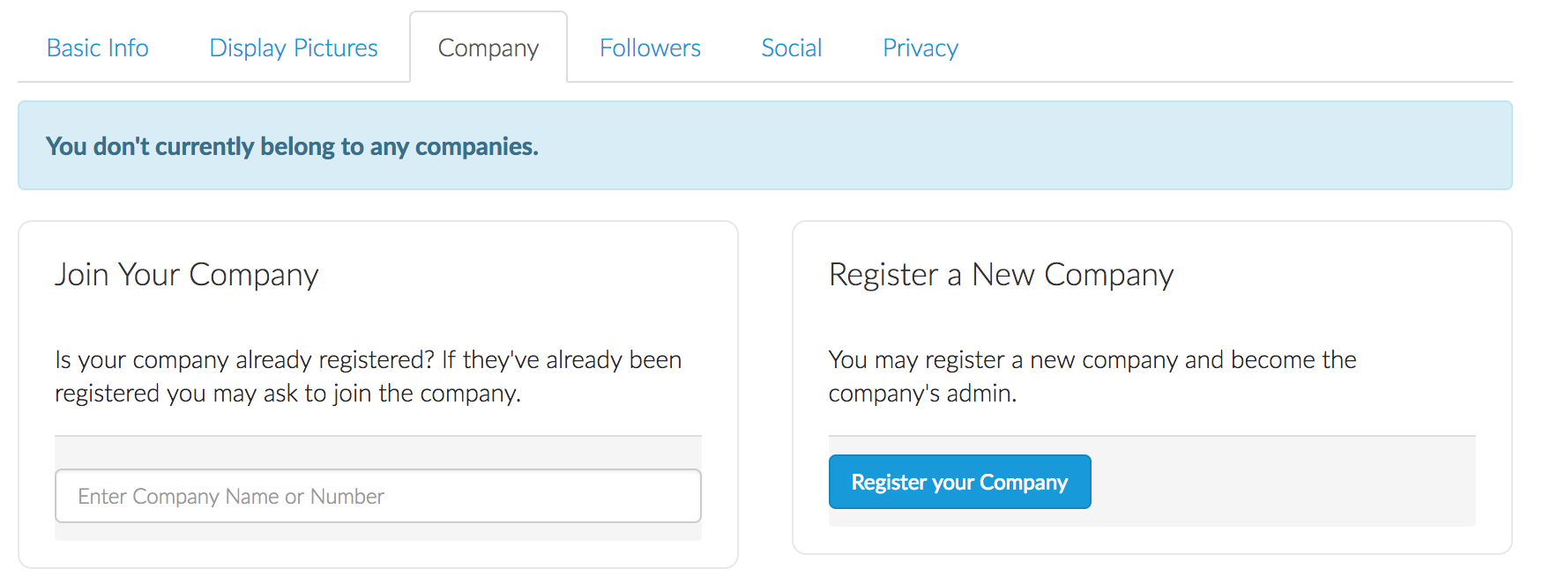
Task: Click the "Is your company already registered?" question
Action: (244, 360)
